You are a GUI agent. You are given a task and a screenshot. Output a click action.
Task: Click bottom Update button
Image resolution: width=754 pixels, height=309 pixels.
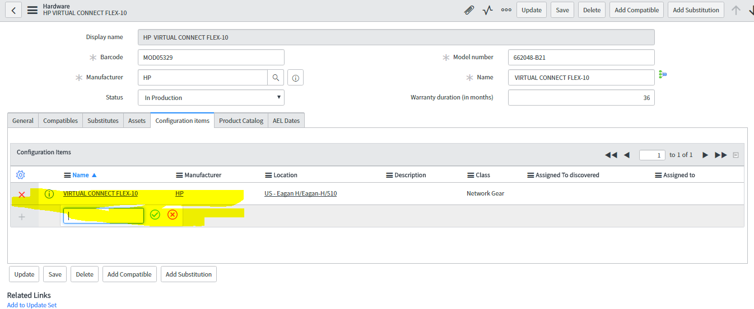point(24,274)
